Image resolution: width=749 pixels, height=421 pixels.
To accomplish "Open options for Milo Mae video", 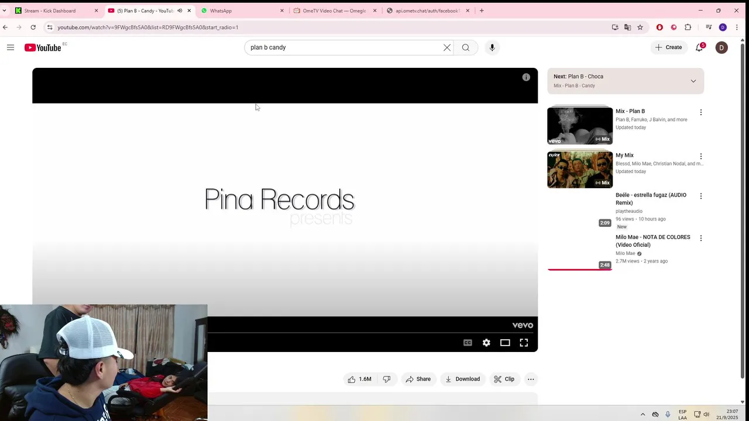I will pyautogui.click(x=700, y=238).
